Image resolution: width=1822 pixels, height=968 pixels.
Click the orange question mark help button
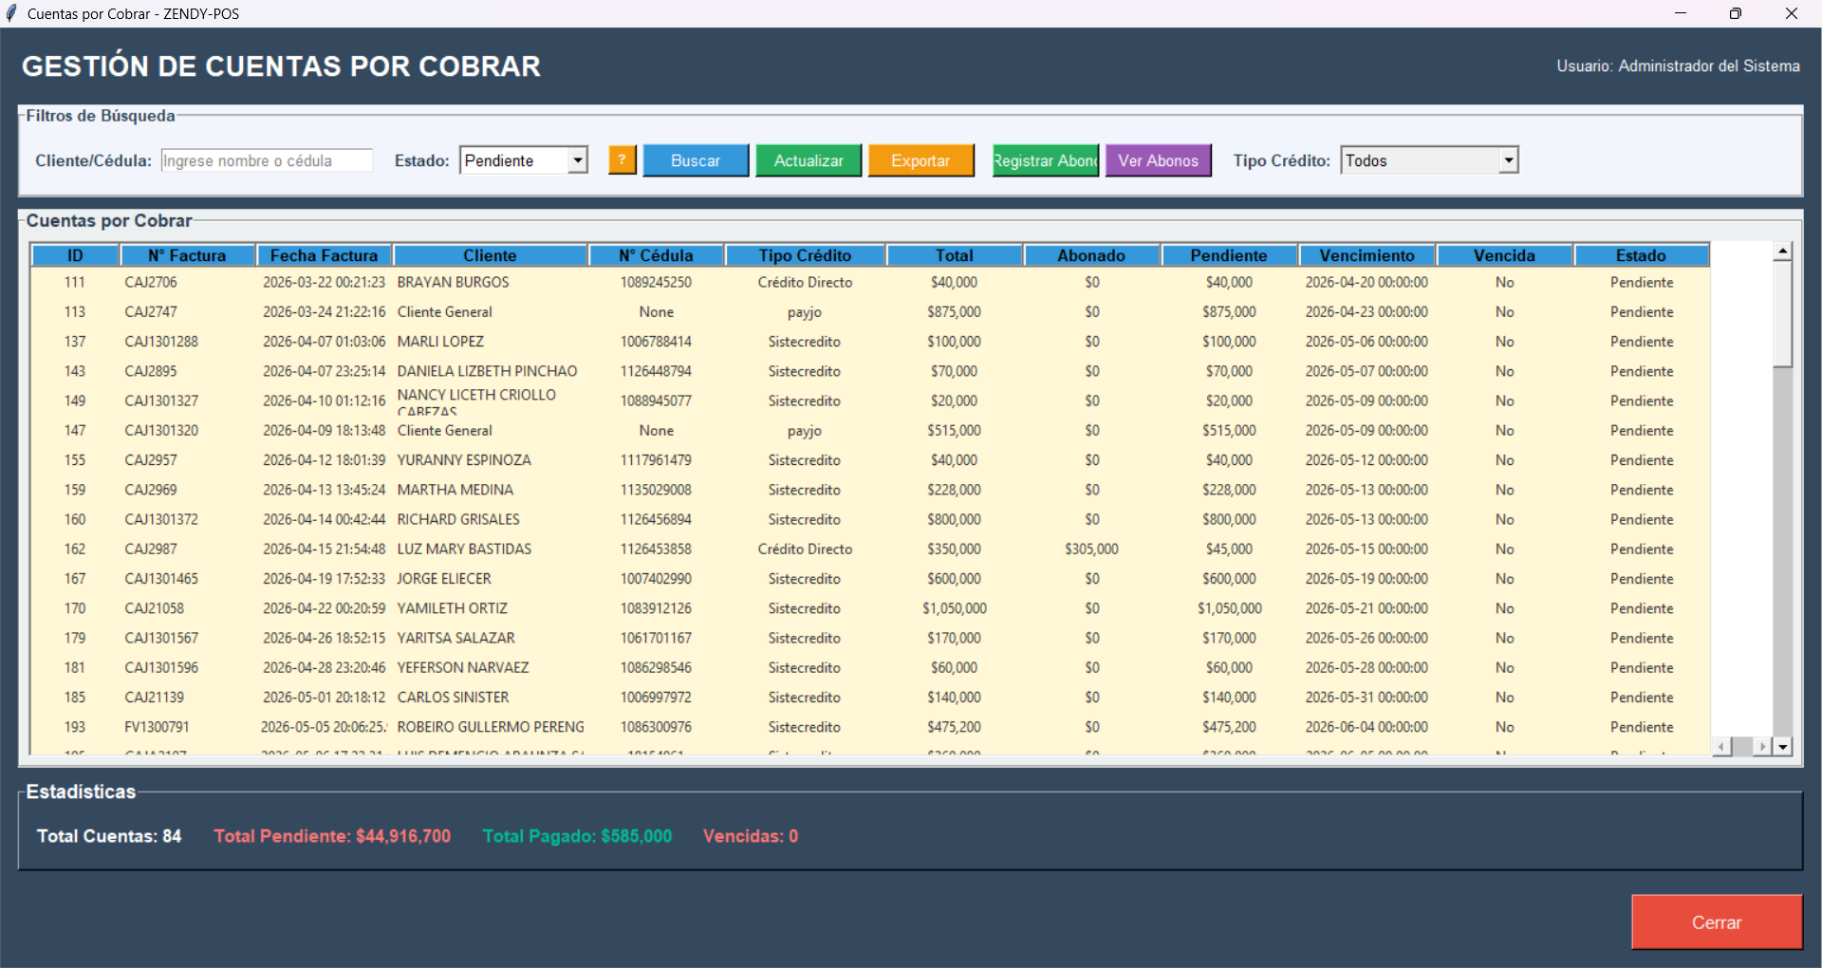tap(622, 160)
